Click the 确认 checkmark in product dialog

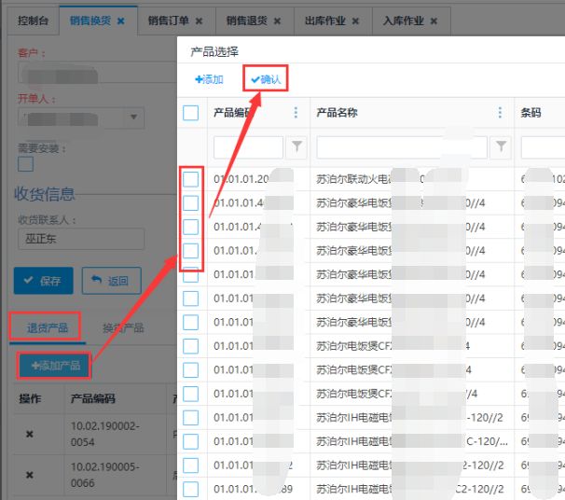(x=255, y=80)
